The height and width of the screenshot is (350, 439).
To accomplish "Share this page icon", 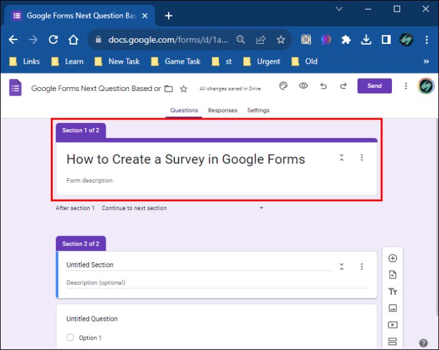I will point(261,39).
